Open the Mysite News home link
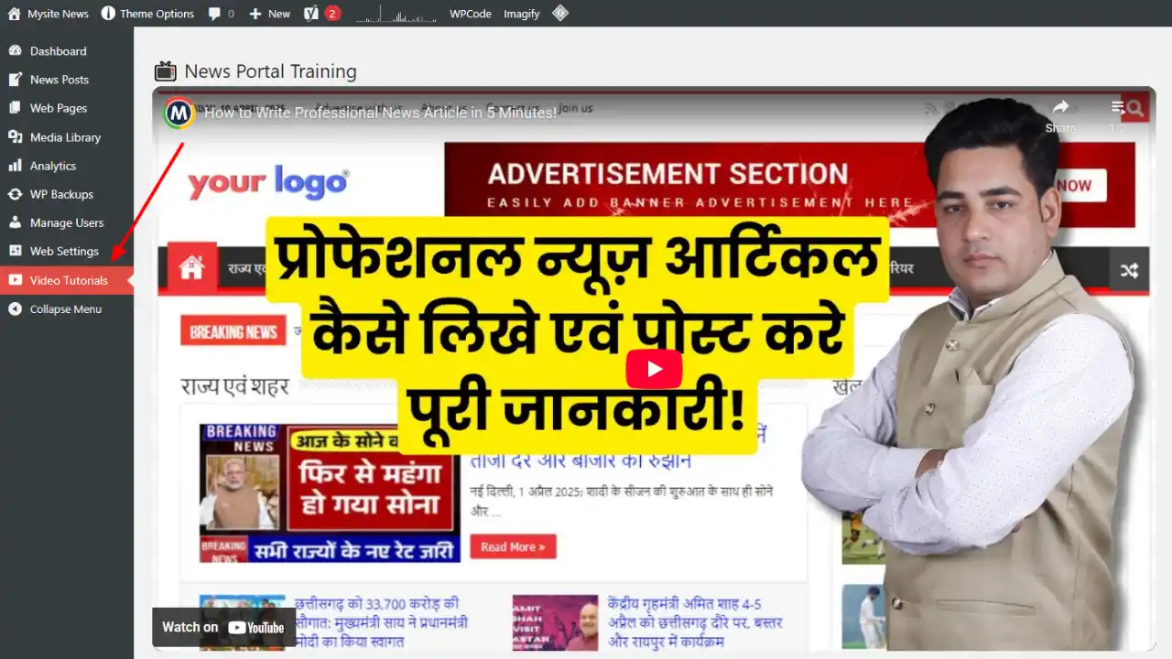Screen dimensions: 1172x659 tap(49, 14)
